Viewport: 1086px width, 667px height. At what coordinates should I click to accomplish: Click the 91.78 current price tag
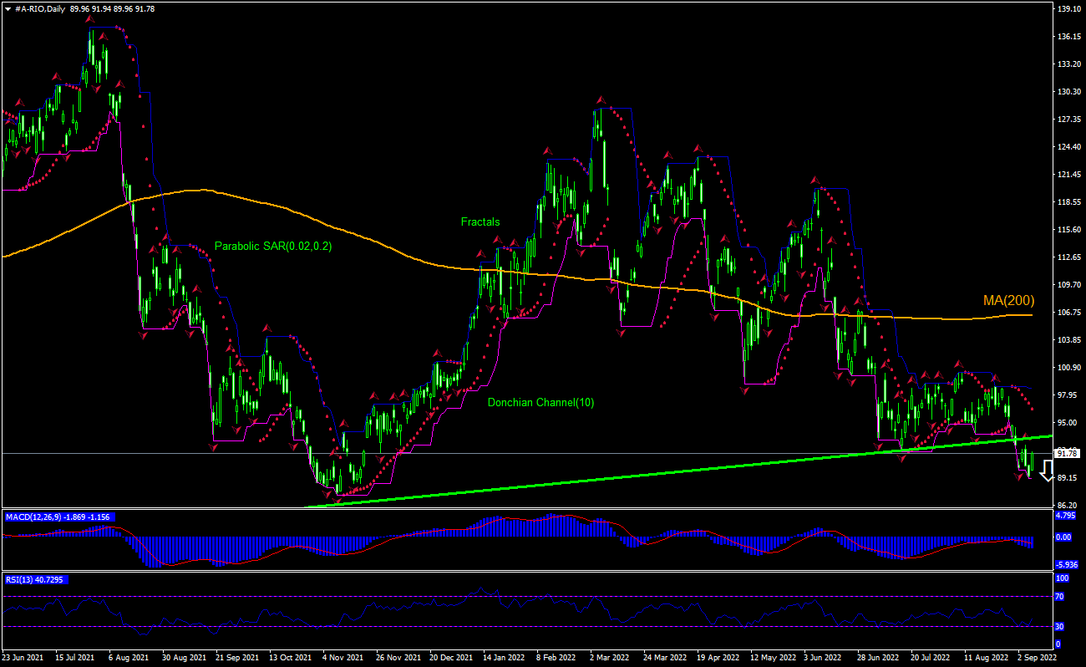click(1068, 453)
